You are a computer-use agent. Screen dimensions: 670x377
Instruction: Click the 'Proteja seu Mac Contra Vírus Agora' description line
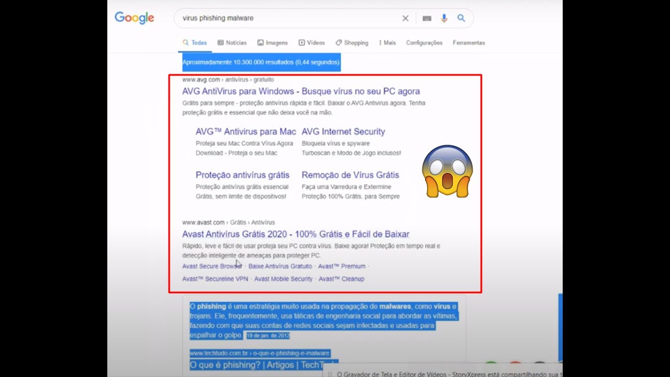point(244,143)
